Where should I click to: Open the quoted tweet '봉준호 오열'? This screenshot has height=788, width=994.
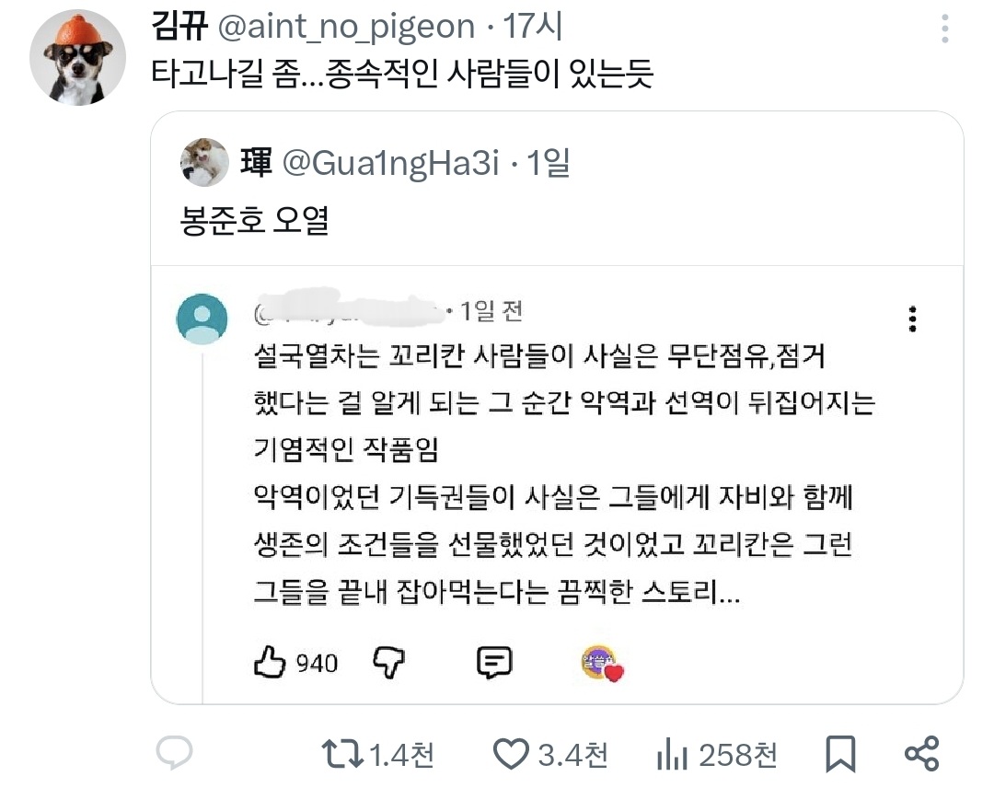[254, 222]
